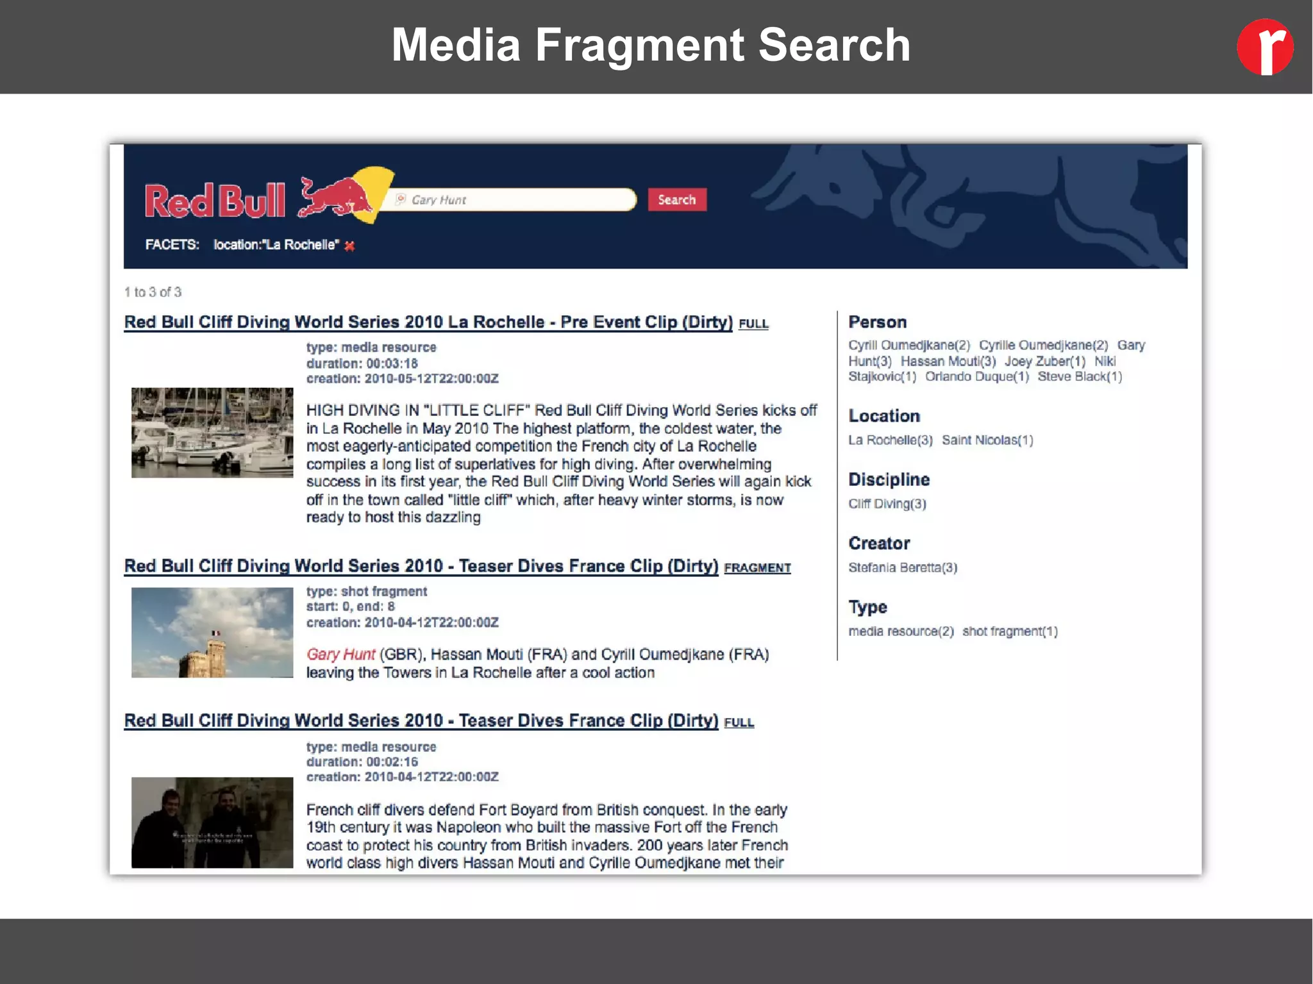The height and width of the screenshot is (984, 1313).
Task: Click the red circular 'r' slide logo
Action: click(x=1265, y=47)
